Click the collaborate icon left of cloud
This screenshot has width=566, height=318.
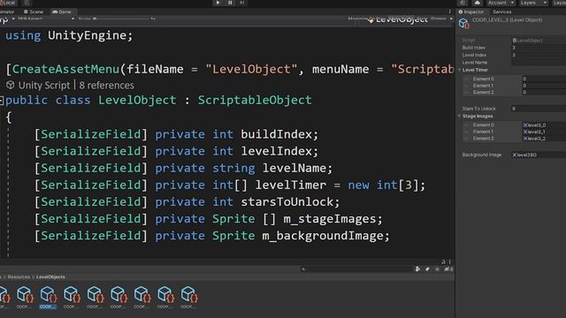click(463, 3)
